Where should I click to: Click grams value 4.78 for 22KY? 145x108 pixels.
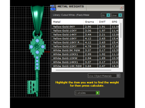click(x=88, y=46)
